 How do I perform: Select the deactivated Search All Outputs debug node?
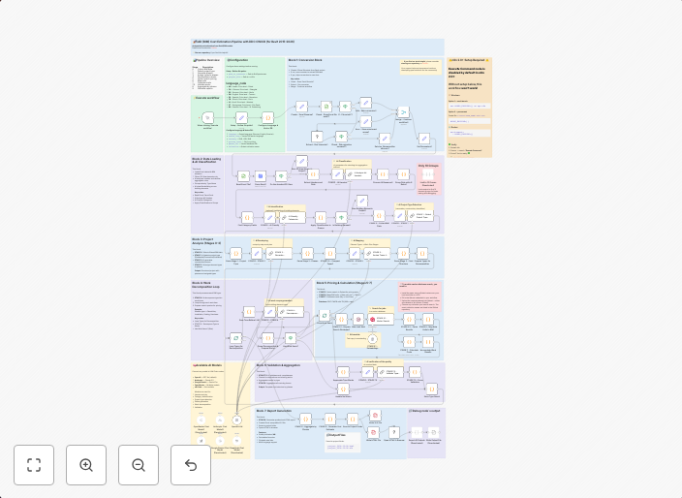coord(417,433)
